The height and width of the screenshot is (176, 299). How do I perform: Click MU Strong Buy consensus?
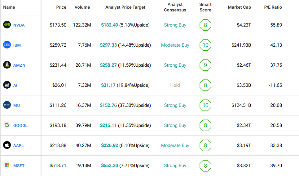point(175,105)
